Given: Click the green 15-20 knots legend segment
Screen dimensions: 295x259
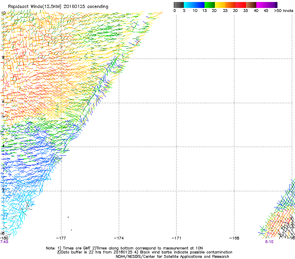Looking at the screenshot, I should tap(210, 5).
